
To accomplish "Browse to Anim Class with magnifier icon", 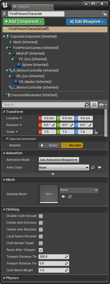I will pos(93,168).
